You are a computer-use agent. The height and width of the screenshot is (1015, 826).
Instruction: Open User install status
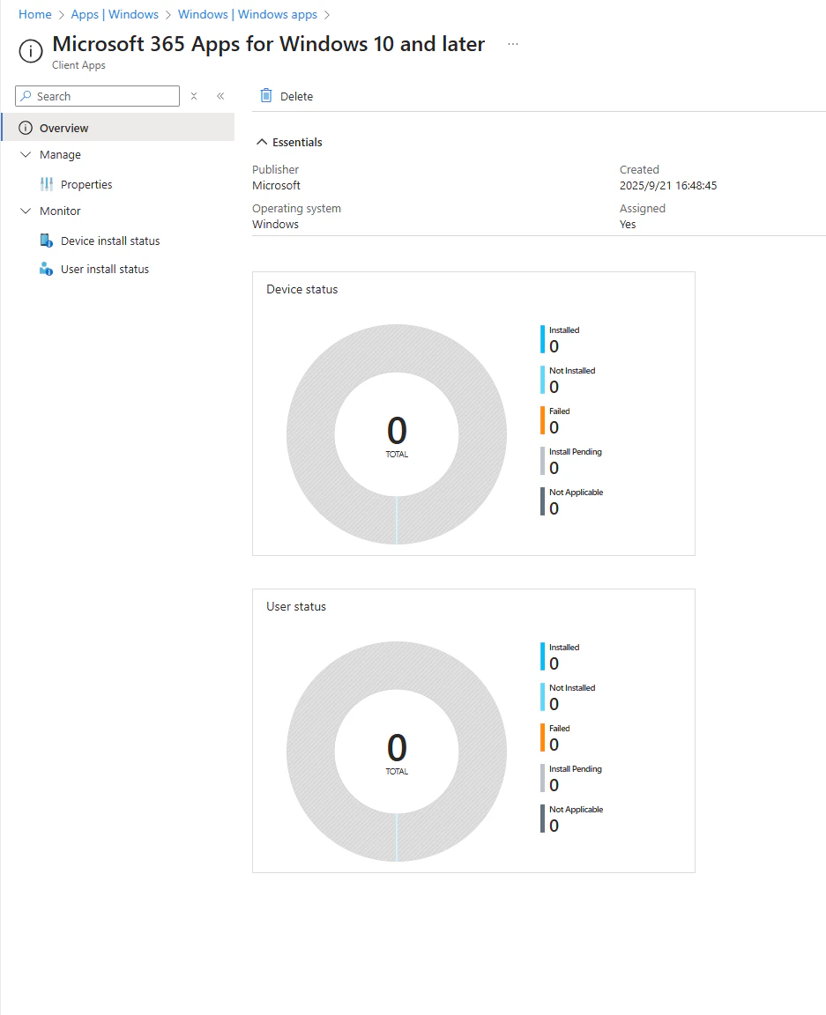tap(105, 269)
